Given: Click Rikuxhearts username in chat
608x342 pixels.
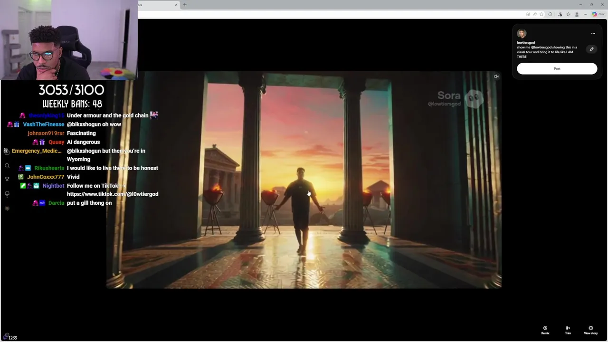Looking at the screenshot, I should pyautogui.click(x=49, y=168).
